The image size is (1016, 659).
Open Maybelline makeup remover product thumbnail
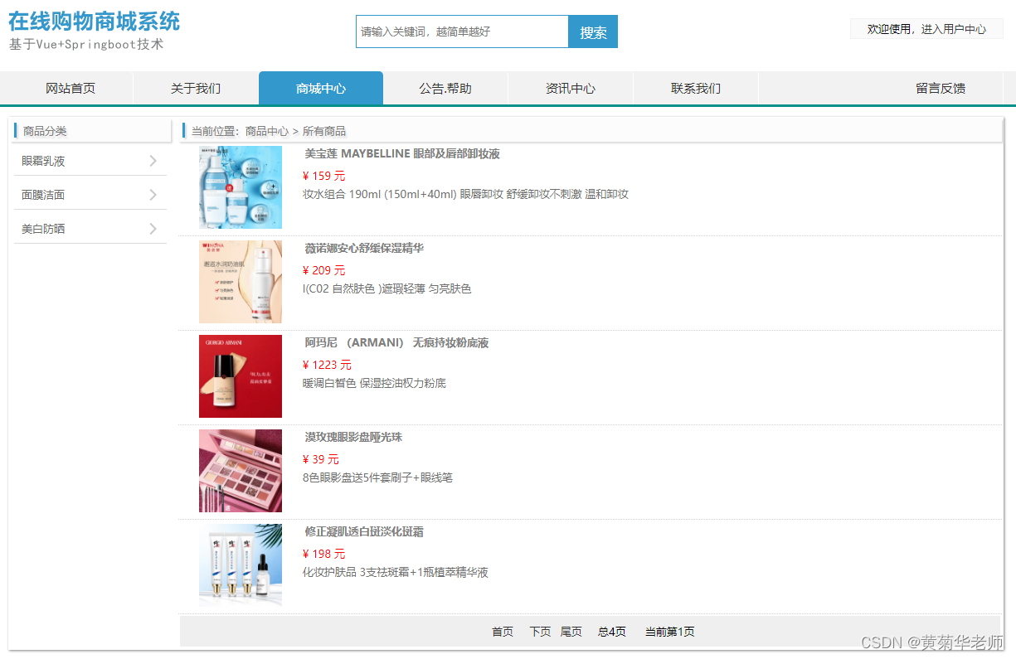point(241,187)
